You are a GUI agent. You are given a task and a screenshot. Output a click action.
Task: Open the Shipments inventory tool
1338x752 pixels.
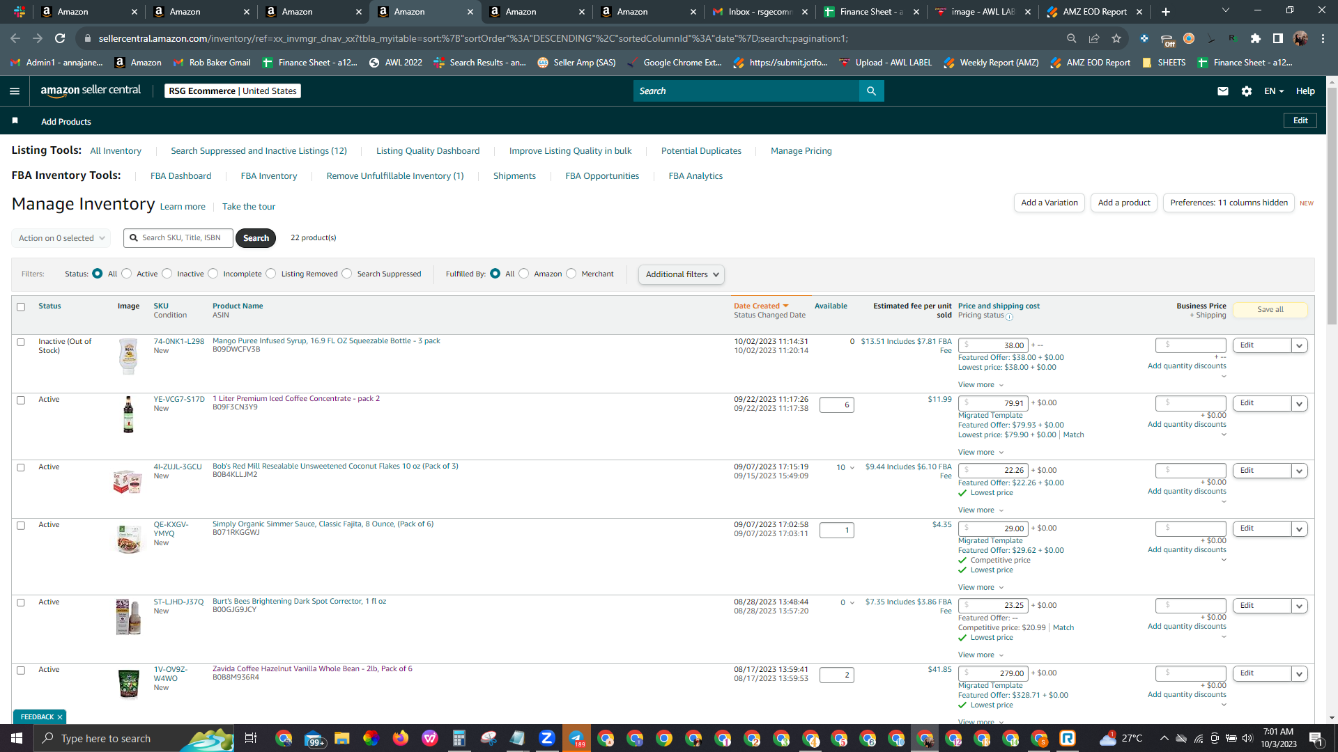pyautogui.click(x=514, y=176)
